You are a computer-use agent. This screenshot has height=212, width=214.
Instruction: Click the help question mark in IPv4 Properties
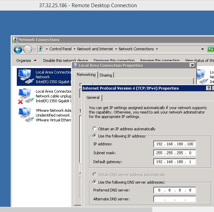tap(209, 88)
